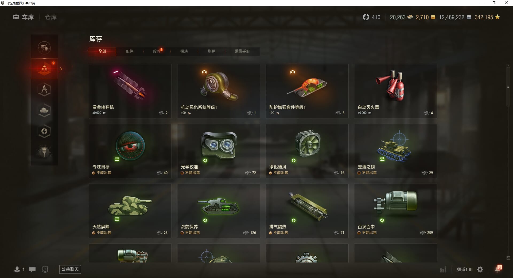This screenshot has height=278, width=513.
Task: Open the settings gear in bottom bar
Action: [x=480, y=269]
